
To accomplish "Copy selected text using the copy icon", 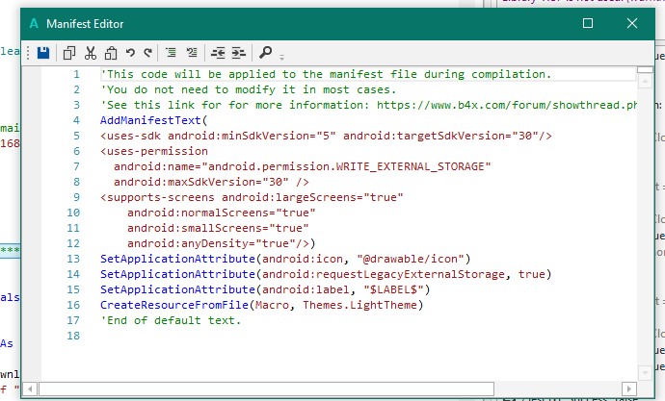I will pos(69,53).
